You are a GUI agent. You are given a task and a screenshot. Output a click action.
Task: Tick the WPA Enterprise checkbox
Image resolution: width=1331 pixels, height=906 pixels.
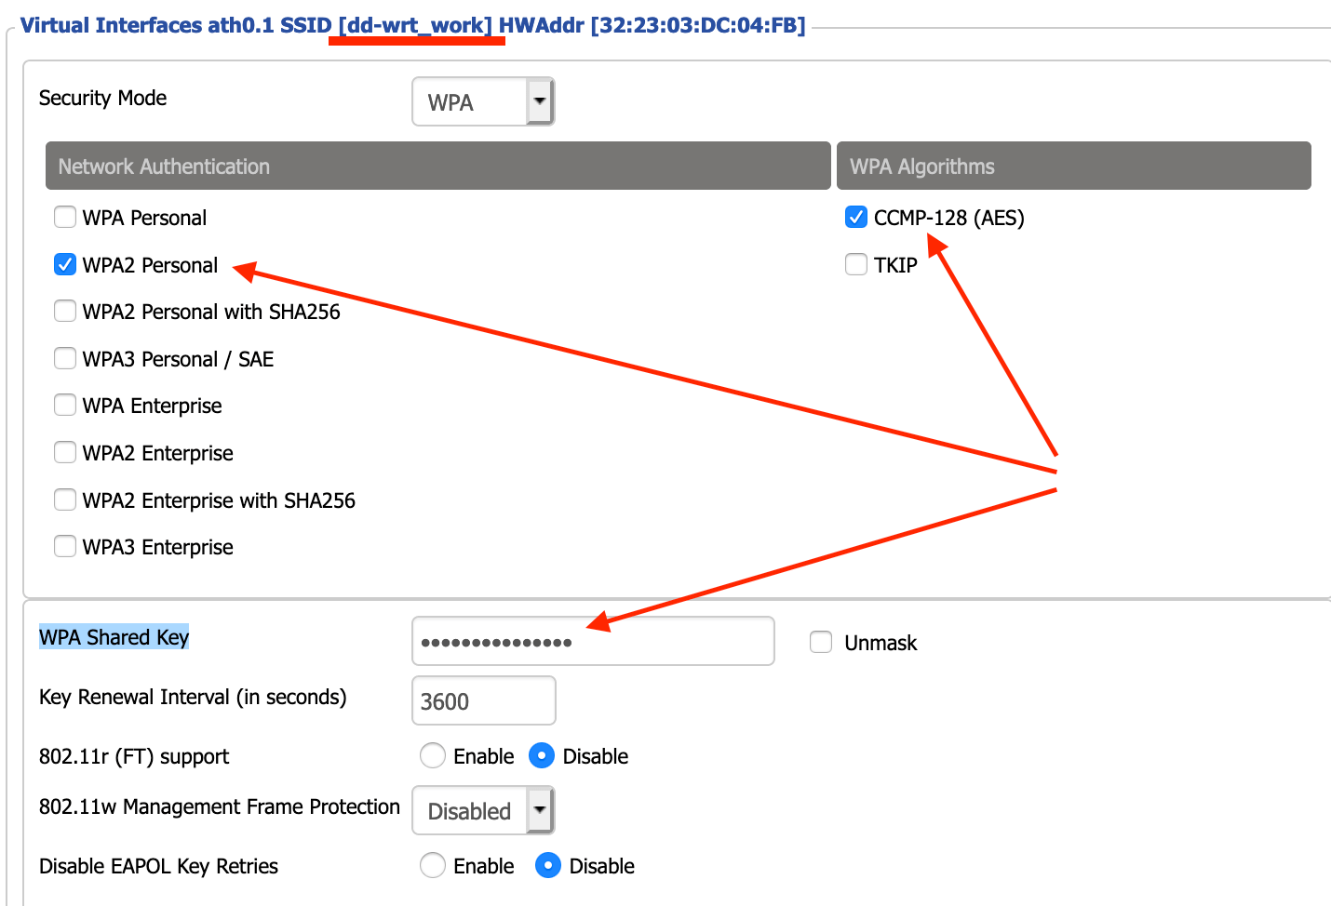(x=65, y=406)
